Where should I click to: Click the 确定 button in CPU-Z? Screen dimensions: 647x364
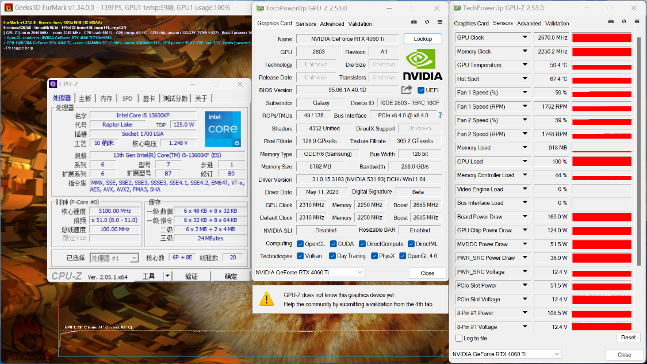click(x=231, y=276)
